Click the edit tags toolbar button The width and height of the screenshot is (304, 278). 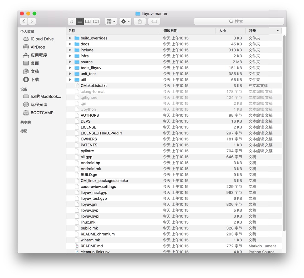pos(154,21)
